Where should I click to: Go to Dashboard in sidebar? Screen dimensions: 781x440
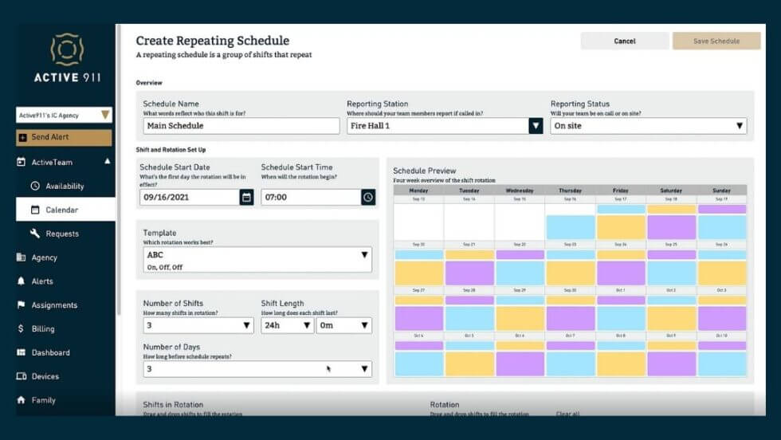[x=50, y=352]
